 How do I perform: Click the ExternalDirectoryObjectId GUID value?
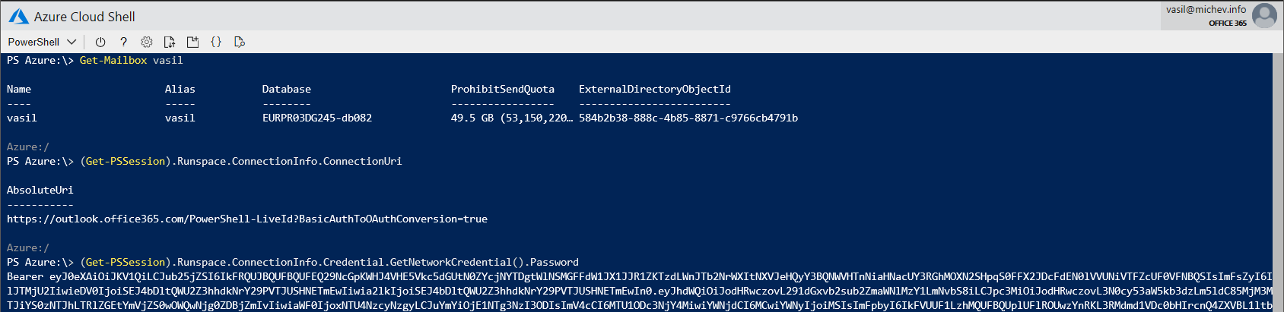point(688,118)
